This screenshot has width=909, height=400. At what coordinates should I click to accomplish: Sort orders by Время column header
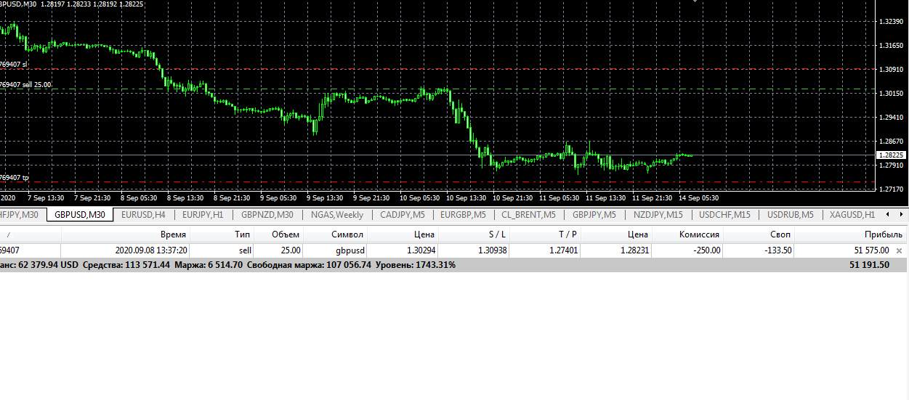pos(126,234)
